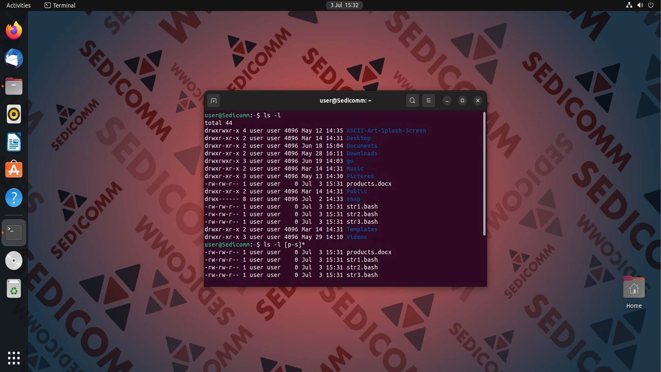Click the Music directory name
661x372 pixels.
point(355,168)
